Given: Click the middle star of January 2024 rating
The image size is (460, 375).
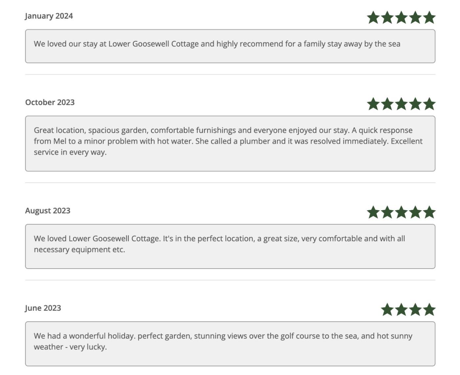Looking at the screenshot, I should point(401,18).
